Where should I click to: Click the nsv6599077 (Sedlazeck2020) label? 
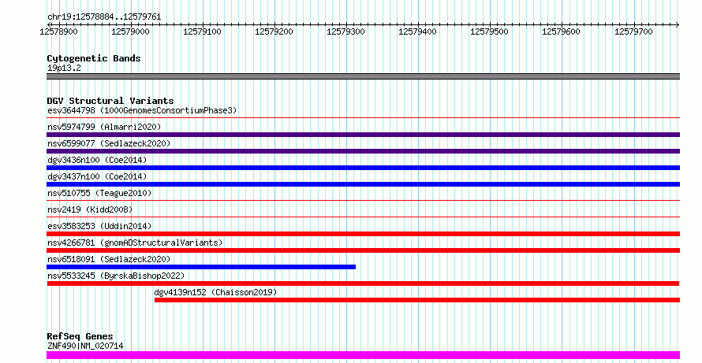[109, 143]
